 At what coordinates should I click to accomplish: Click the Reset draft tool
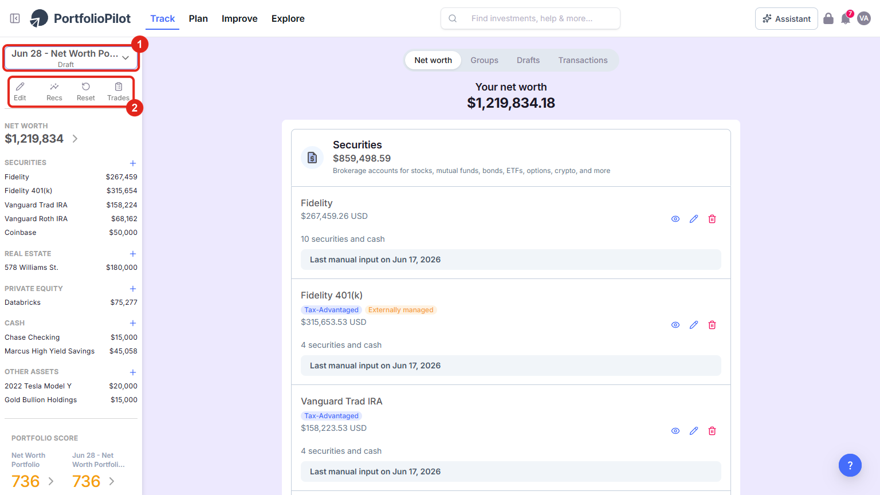(86, 91)
